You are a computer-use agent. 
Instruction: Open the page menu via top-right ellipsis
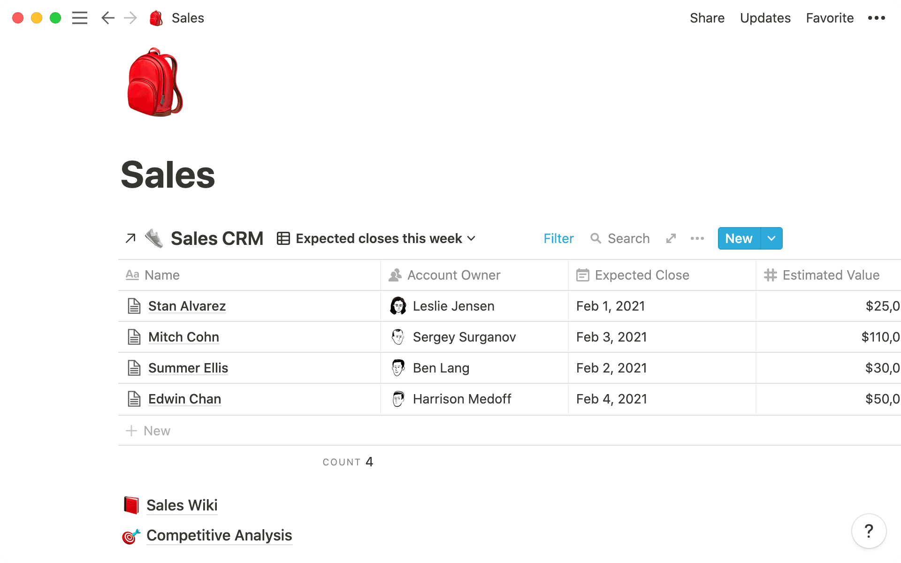(877, 18)
